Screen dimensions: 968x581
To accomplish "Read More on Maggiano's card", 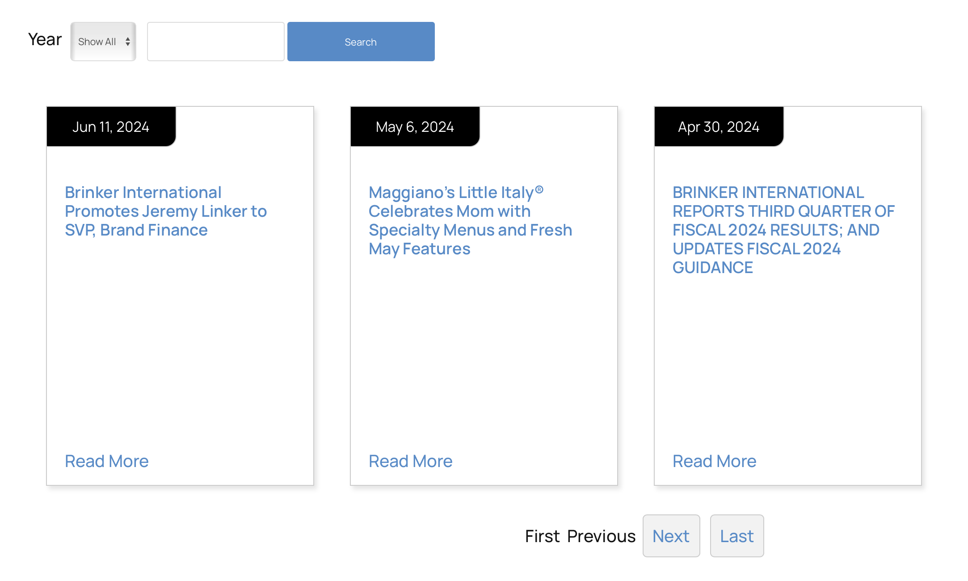I will [x=410, y=461].
